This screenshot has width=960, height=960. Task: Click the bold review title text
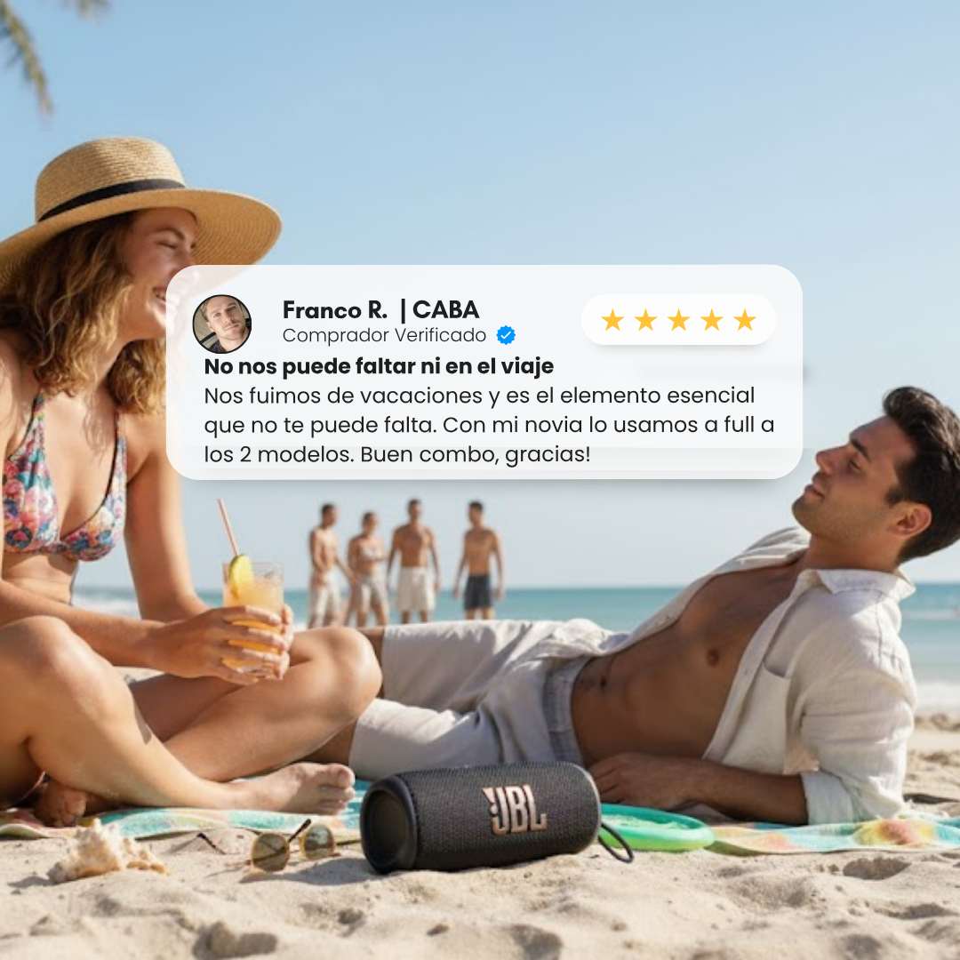point(379,366)
